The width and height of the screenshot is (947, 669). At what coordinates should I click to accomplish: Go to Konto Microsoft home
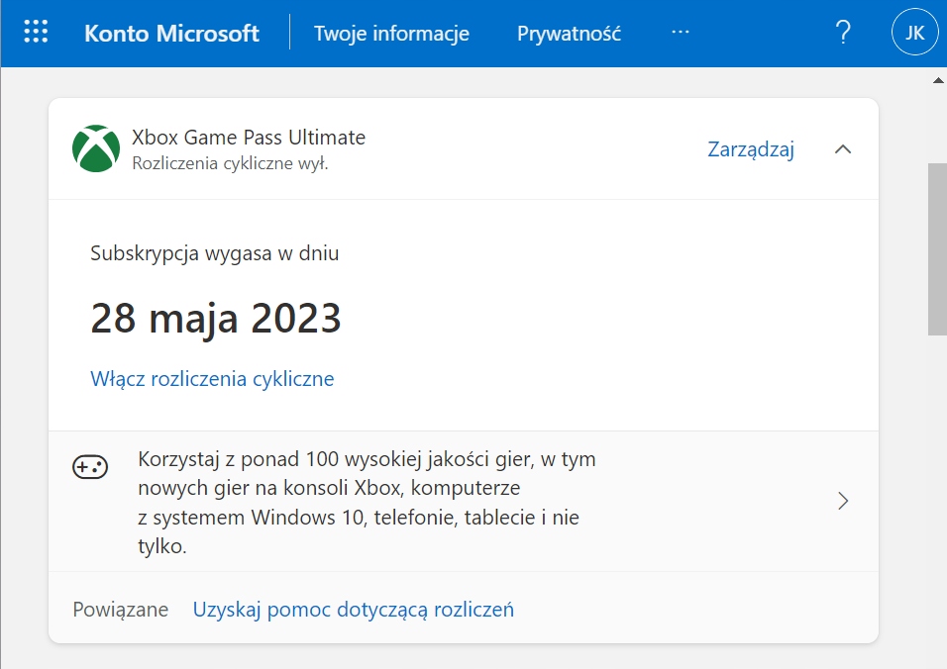(x=171, y=34)
